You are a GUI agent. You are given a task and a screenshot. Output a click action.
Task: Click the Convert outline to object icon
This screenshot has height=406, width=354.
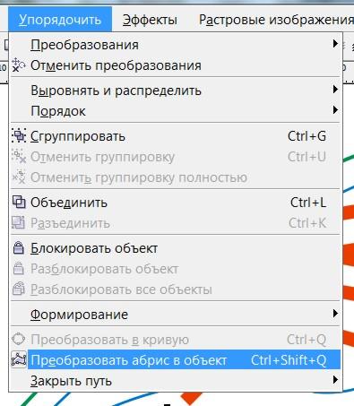pos(19,360)
